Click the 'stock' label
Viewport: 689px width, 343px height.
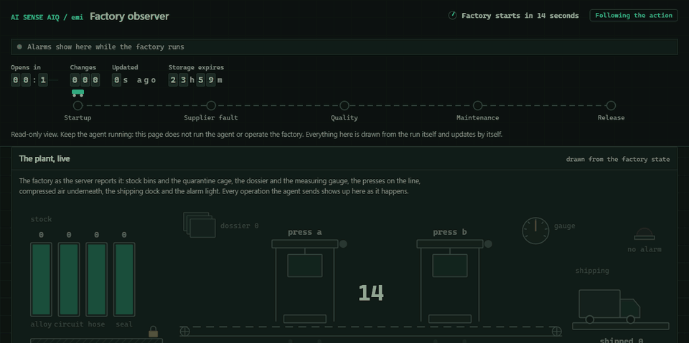point(42,219)
